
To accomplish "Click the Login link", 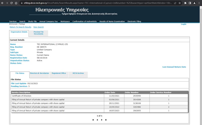I will click(184, 24).
